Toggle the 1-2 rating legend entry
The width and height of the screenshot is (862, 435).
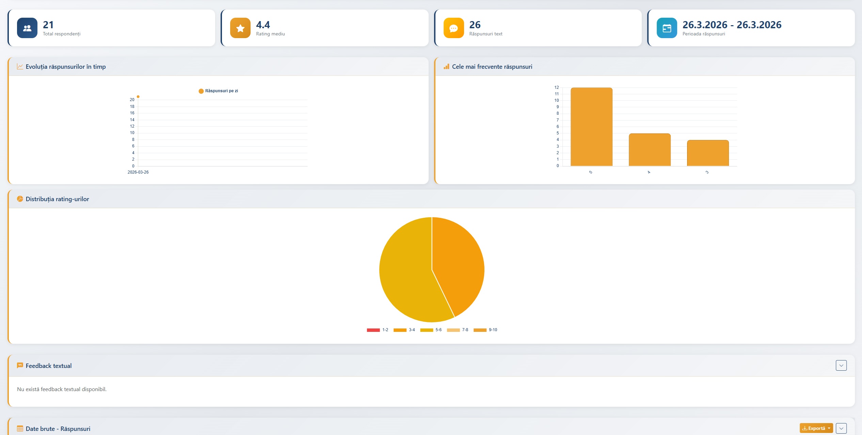pos(377,330)
